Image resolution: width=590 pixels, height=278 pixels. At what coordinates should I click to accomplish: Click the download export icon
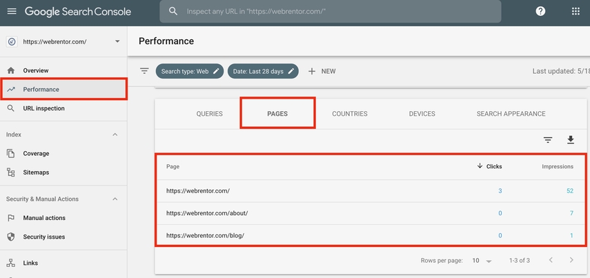point(571,140)
